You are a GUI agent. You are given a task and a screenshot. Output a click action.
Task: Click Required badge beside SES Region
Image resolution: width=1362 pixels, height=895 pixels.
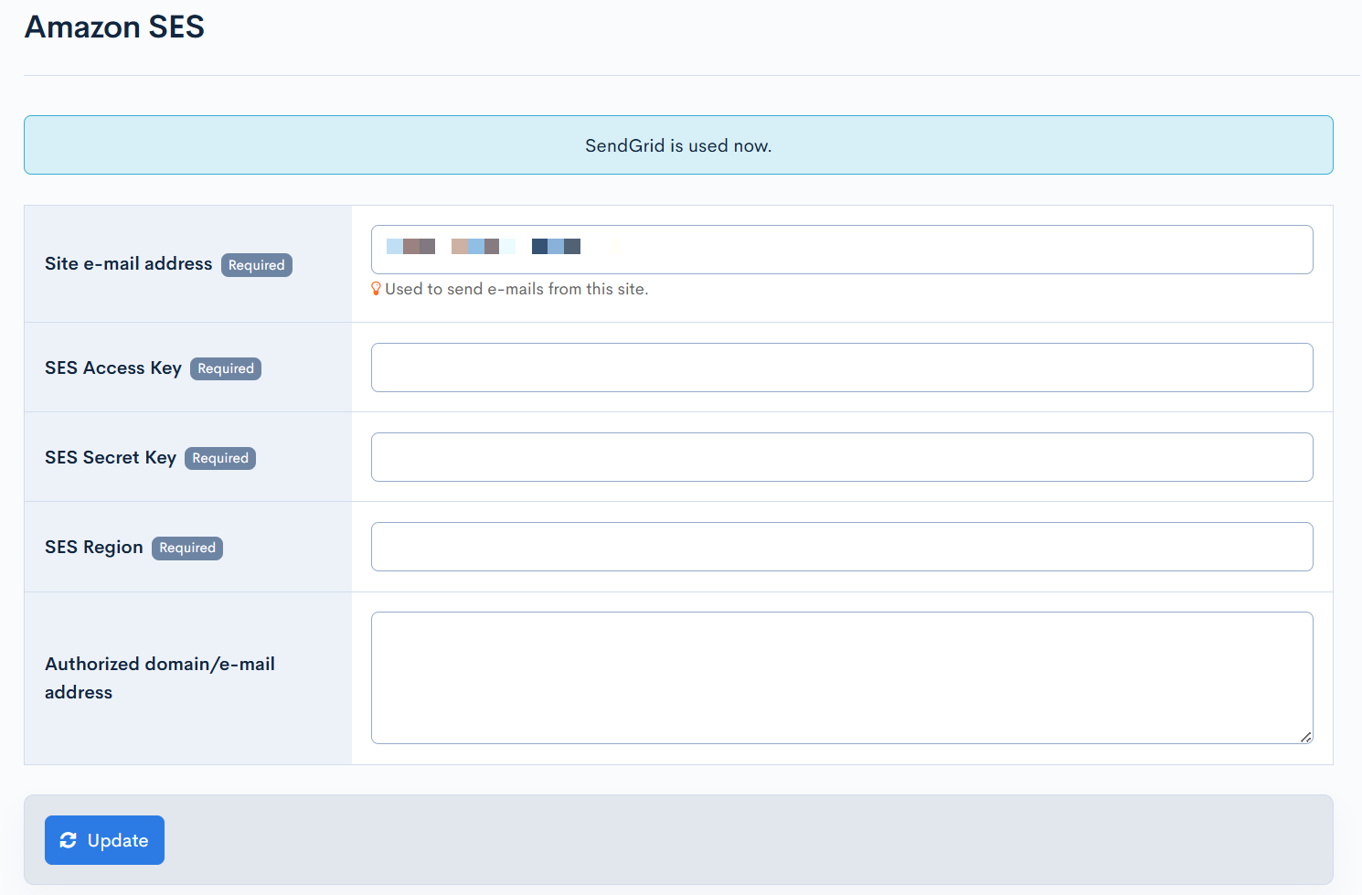[x=187, y=548]
